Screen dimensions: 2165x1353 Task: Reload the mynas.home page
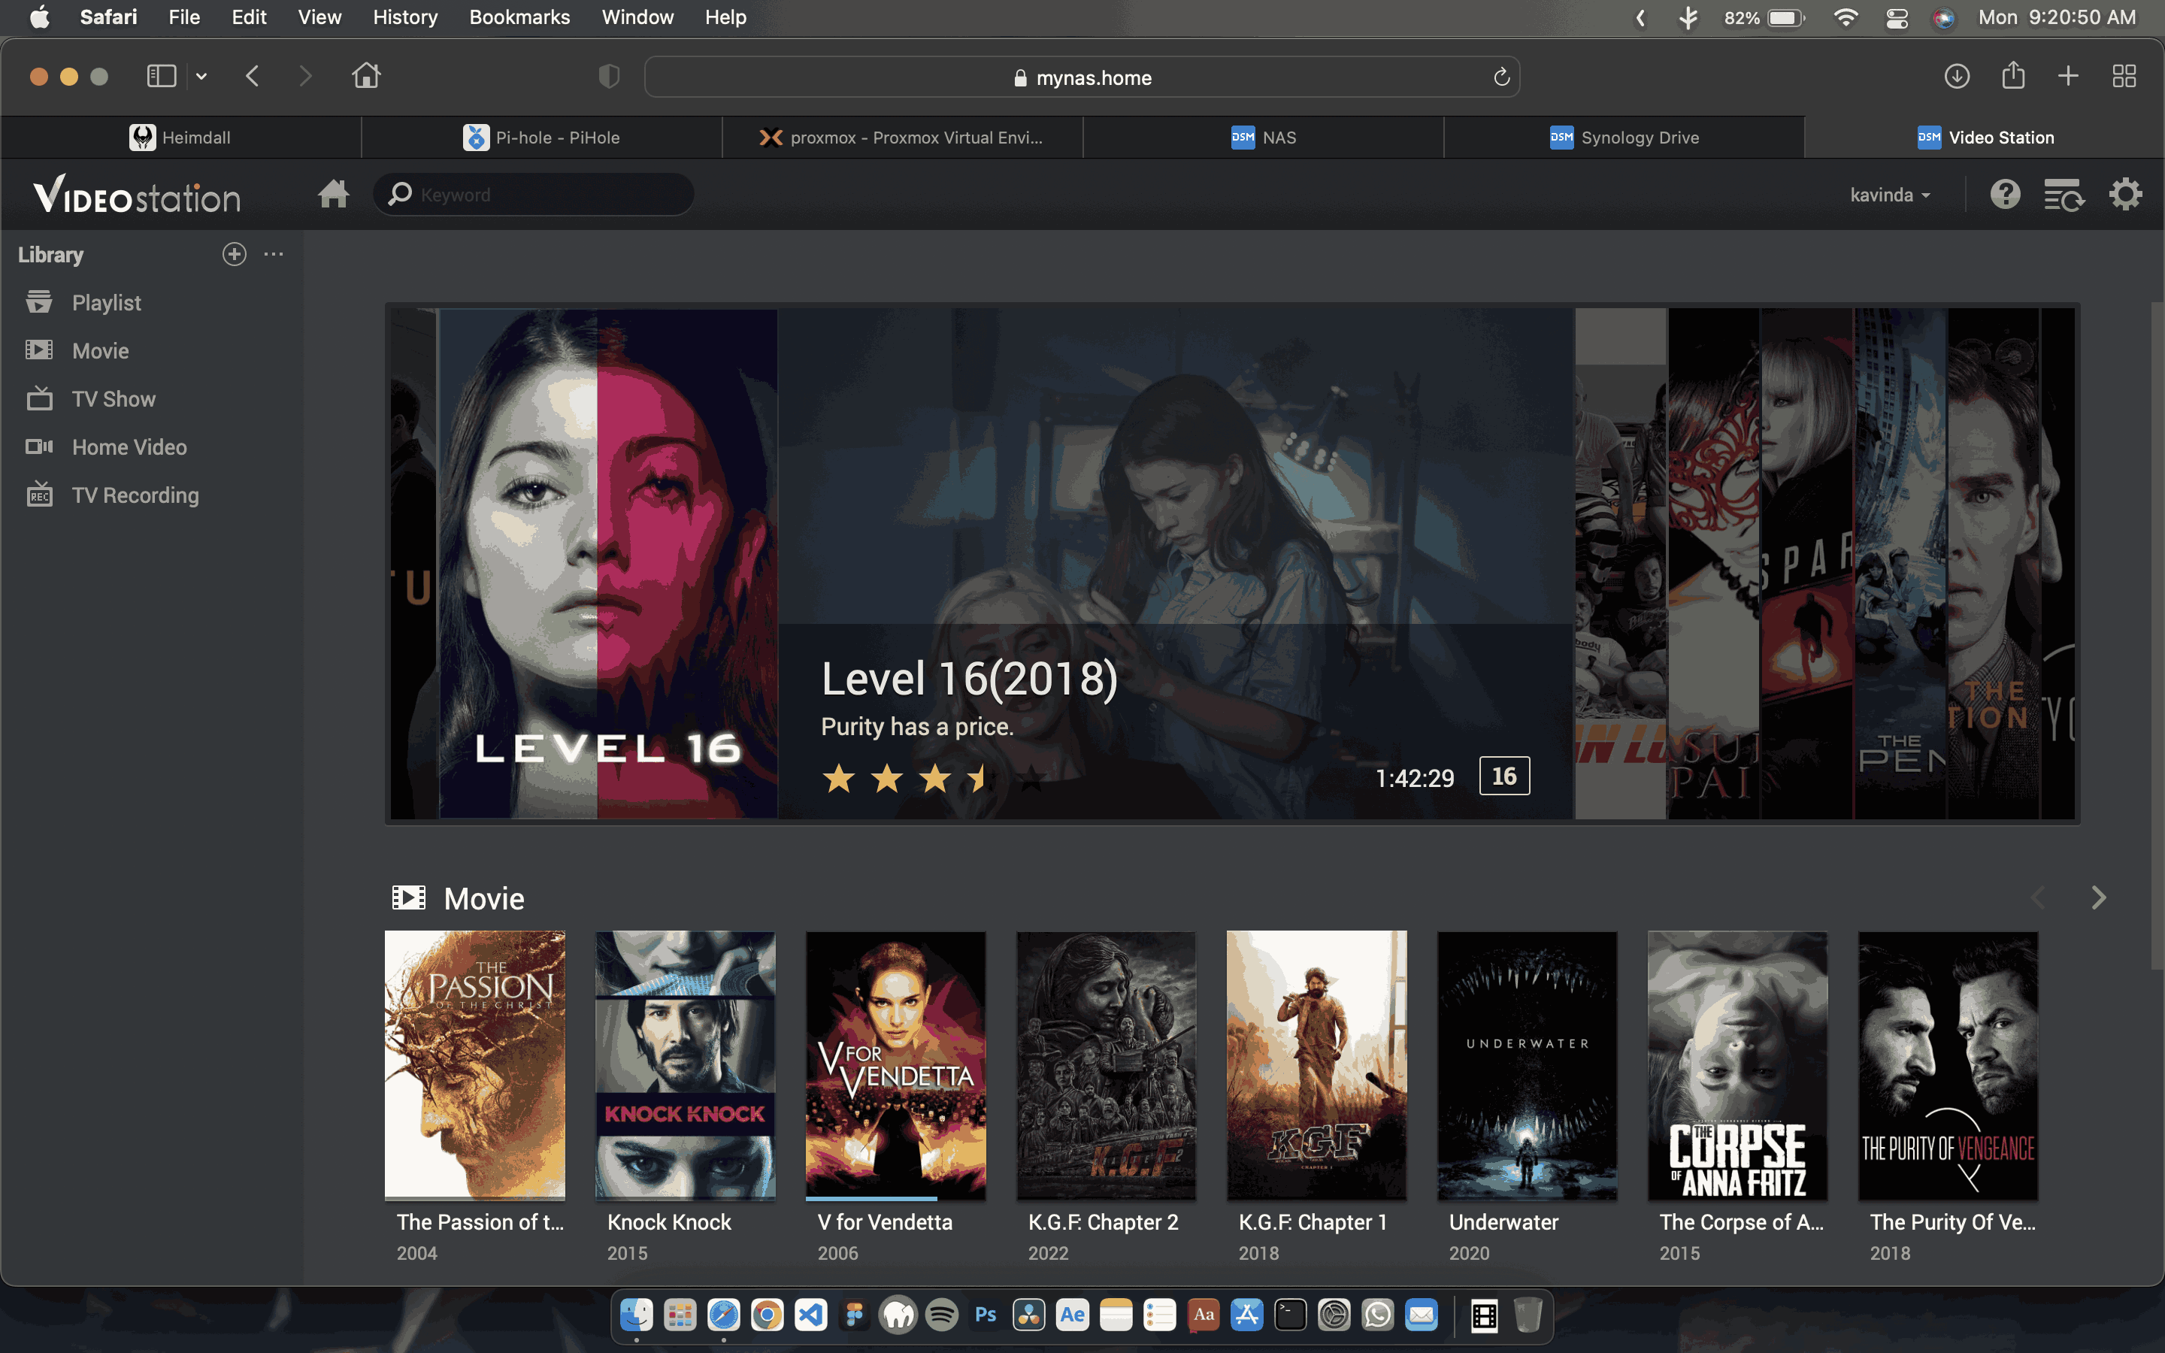pyautogui.click(x=1501, y=77)
